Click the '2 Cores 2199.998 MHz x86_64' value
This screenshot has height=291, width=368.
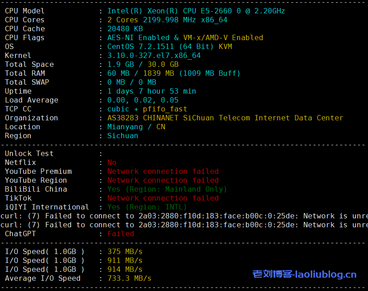(168, 20)
